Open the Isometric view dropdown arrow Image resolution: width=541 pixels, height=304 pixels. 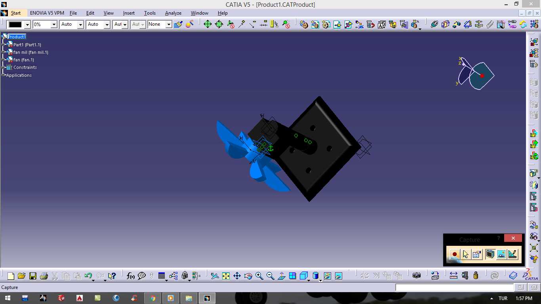309,280
